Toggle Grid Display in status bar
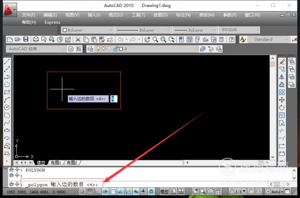The image size is (300, 198). pyautogui.click(x=90, y=191)
